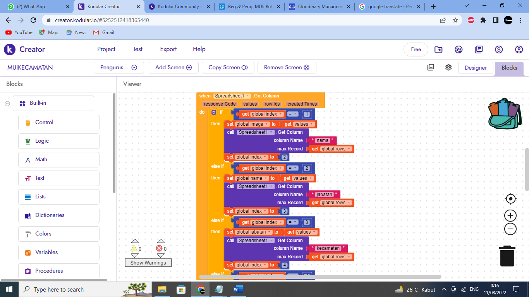Collapse the Built-in blocks category
The width and height of the screenshot is (529, 297).
tap(7, 103)
